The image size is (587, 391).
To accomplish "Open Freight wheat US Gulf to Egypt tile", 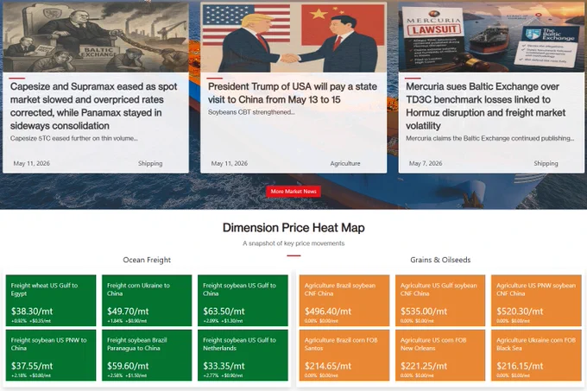I will tap(51, 300).
